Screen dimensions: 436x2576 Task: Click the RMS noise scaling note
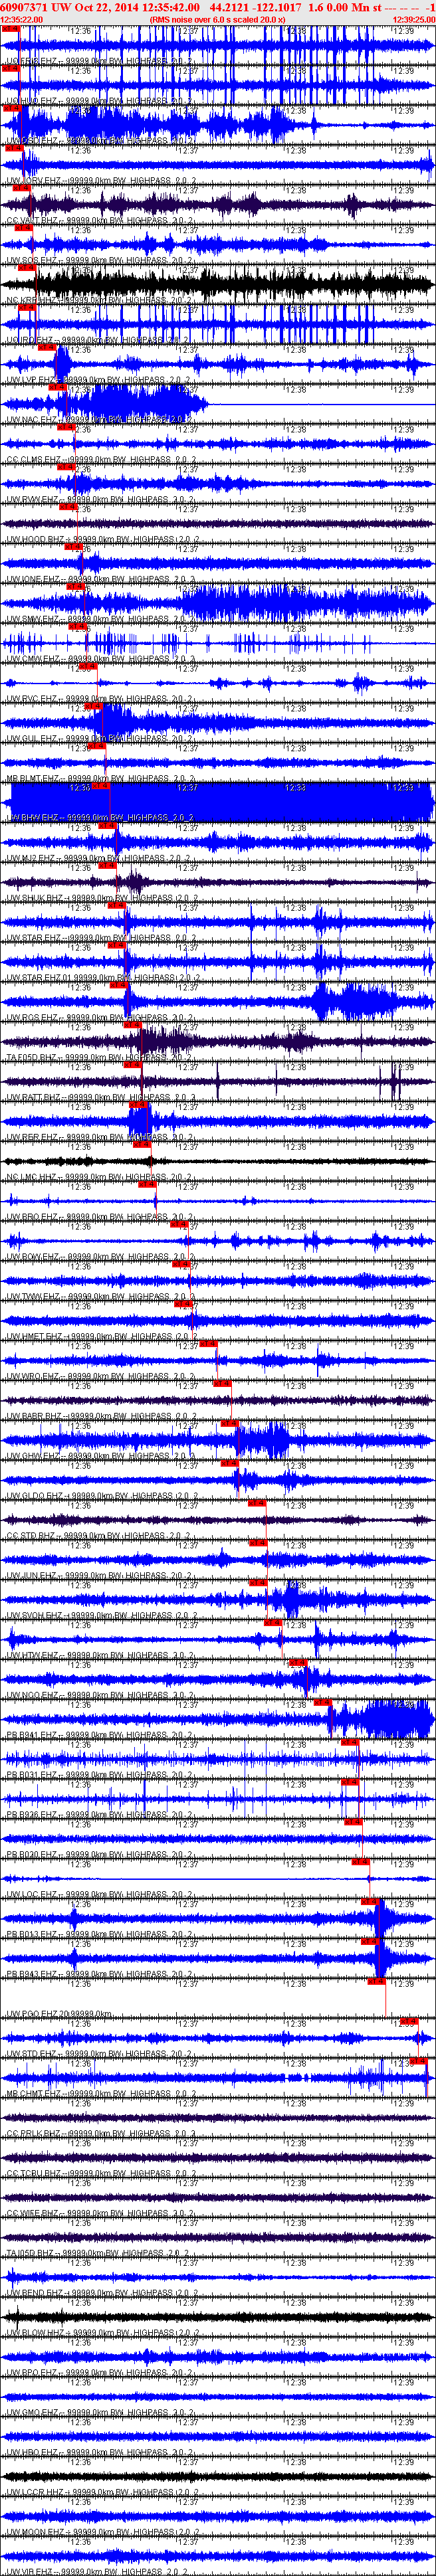tap(217, 19)
